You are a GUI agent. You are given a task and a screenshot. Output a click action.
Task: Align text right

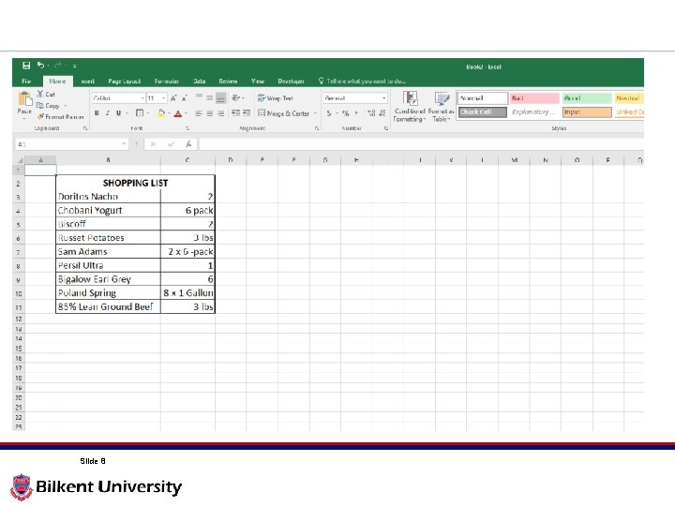click(220, 113)
